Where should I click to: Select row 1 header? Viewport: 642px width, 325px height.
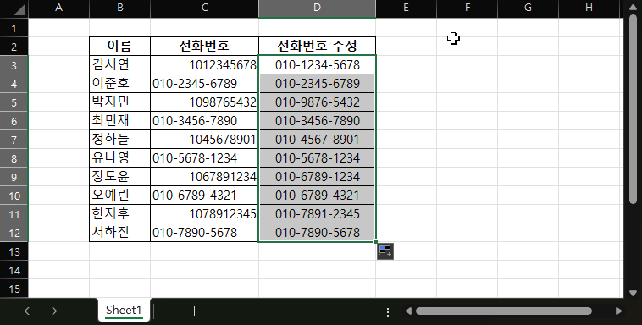coord(14,28)
